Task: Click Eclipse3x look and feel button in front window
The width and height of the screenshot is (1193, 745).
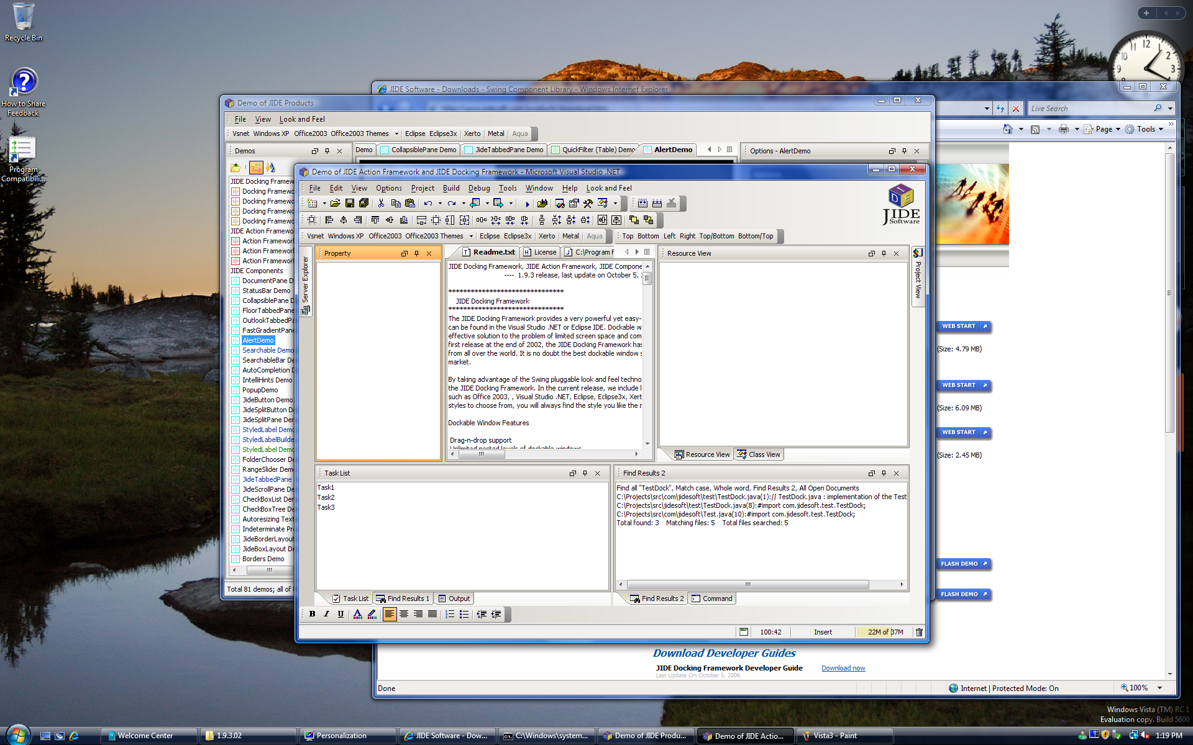Action: [518, 236]
